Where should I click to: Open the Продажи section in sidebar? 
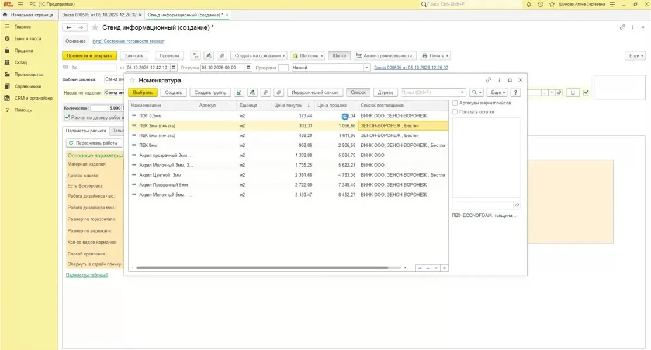pos(23,51)
